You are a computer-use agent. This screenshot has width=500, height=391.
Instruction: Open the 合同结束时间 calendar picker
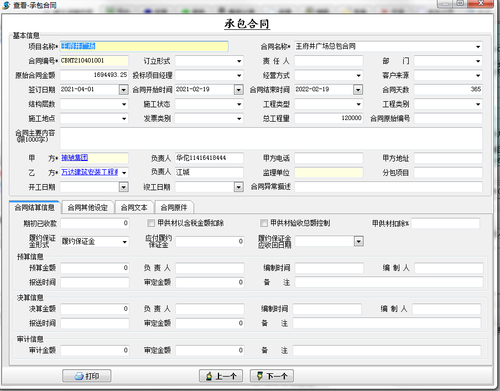tap(358, 90)
